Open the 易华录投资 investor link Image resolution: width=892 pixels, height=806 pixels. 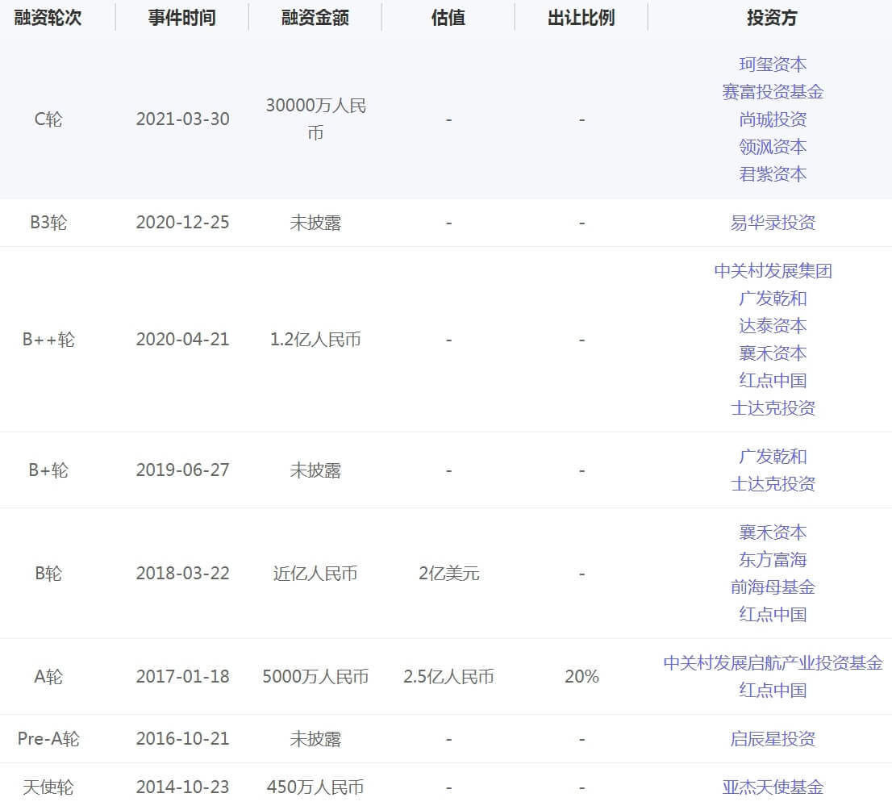click(773, 223)
